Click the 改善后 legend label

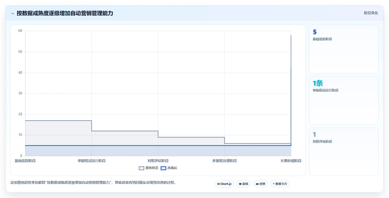point(172,168)
